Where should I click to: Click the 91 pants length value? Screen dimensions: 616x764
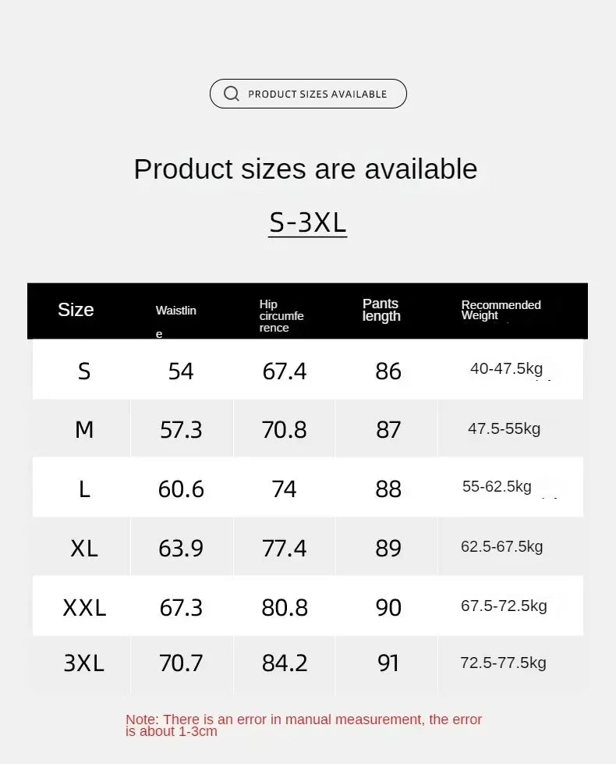388,663
